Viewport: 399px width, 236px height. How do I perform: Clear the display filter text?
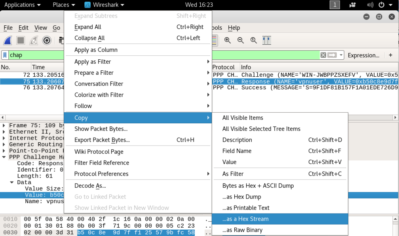click(323, 55)
